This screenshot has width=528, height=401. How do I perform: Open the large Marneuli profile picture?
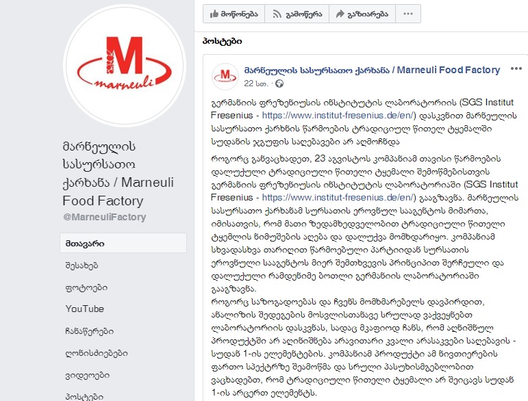[124, 65]
